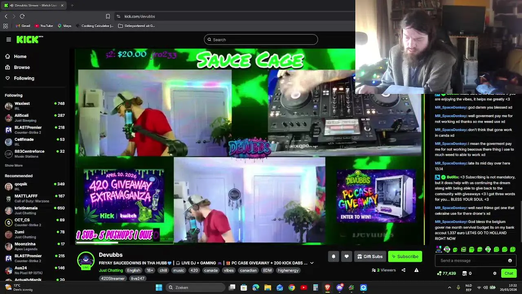The height and width of the screenshot is (294, 522).
Task: Select the highenergy tag
Action: point(288,270)
